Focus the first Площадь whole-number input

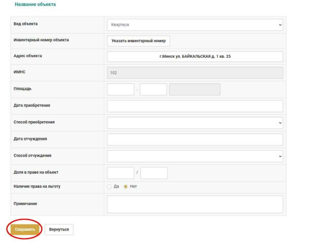120,89
